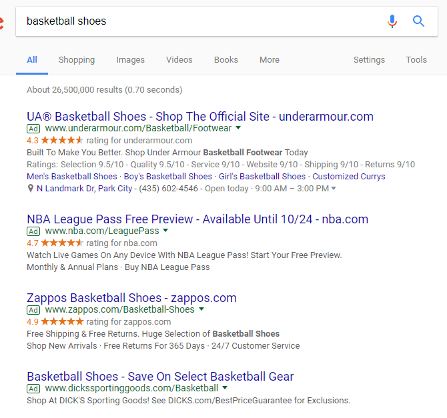Screen dimensions: 447x418
Task: Open the More search categories menu
Action: [270, 60]
